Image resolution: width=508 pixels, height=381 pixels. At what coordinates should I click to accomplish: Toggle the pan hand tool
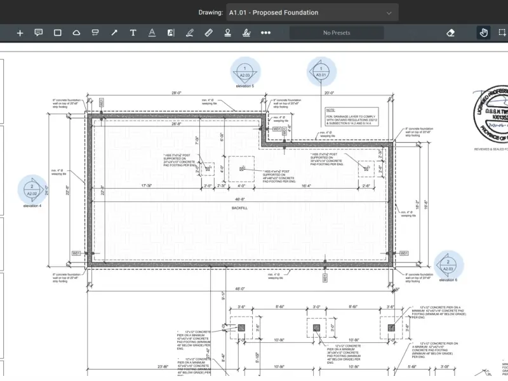pos(483,33)
